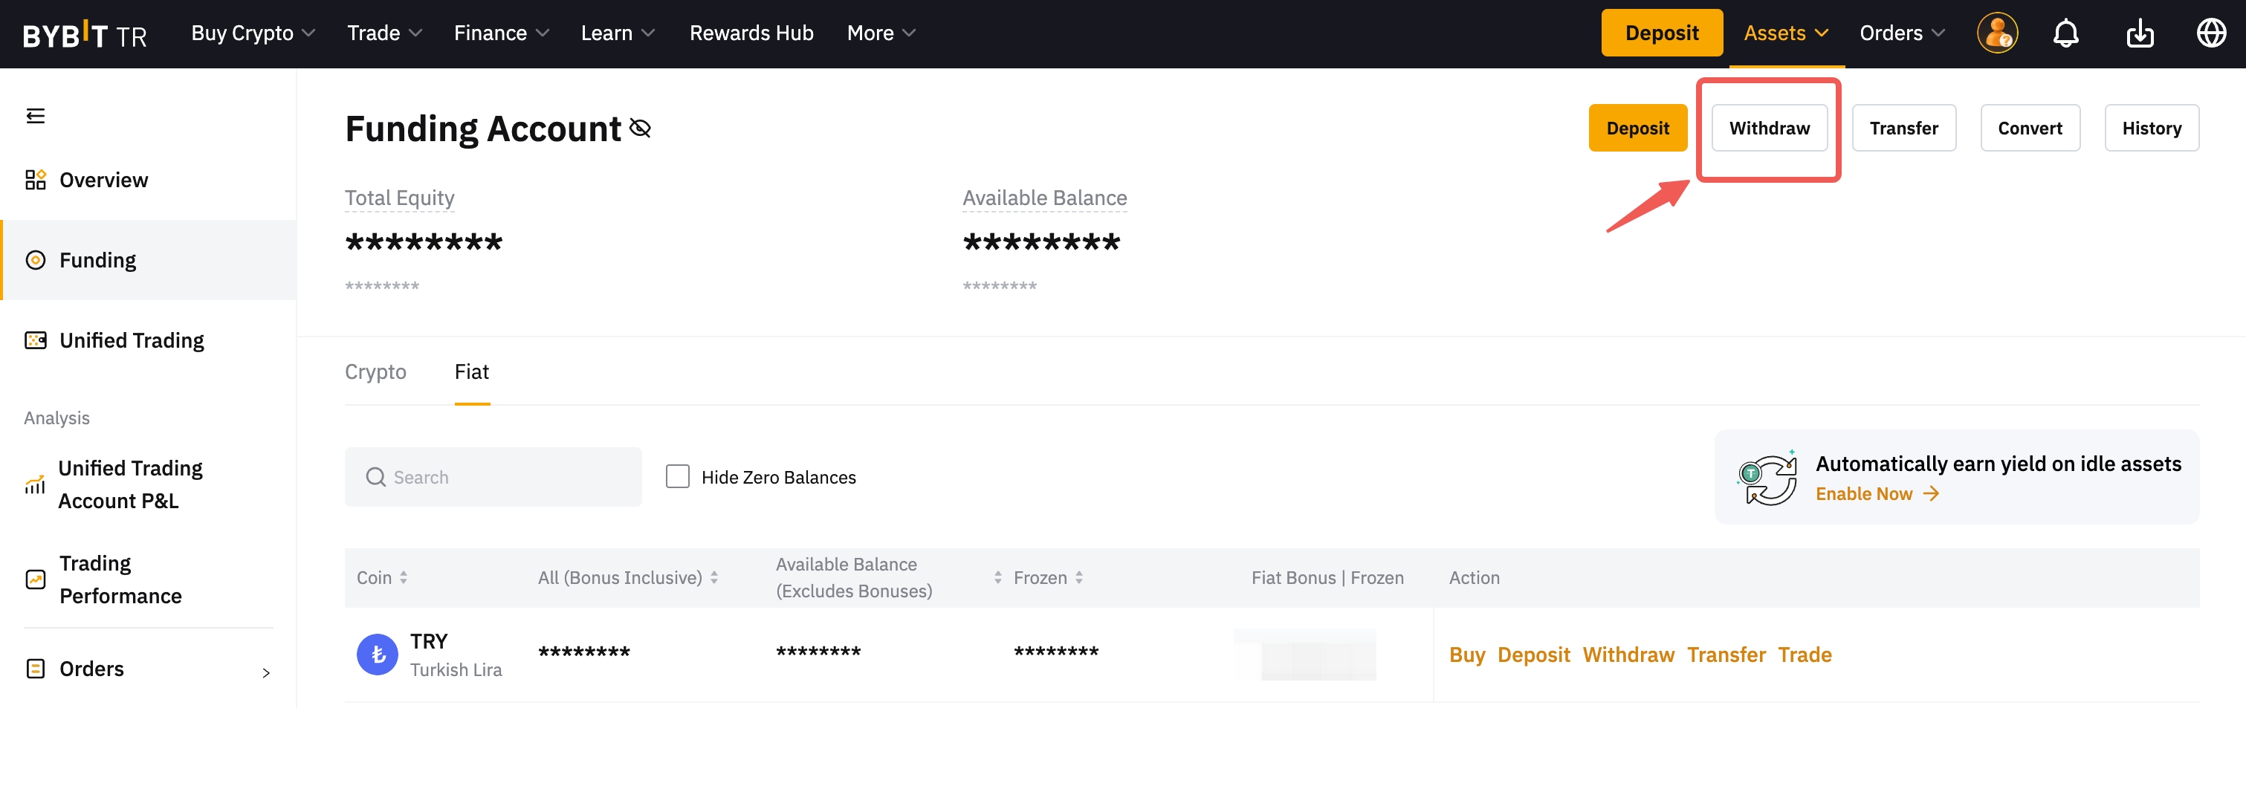Switch to the Crypto tab
The height and width of the screenshot is (789, 2246).
(x=375, y=372)
